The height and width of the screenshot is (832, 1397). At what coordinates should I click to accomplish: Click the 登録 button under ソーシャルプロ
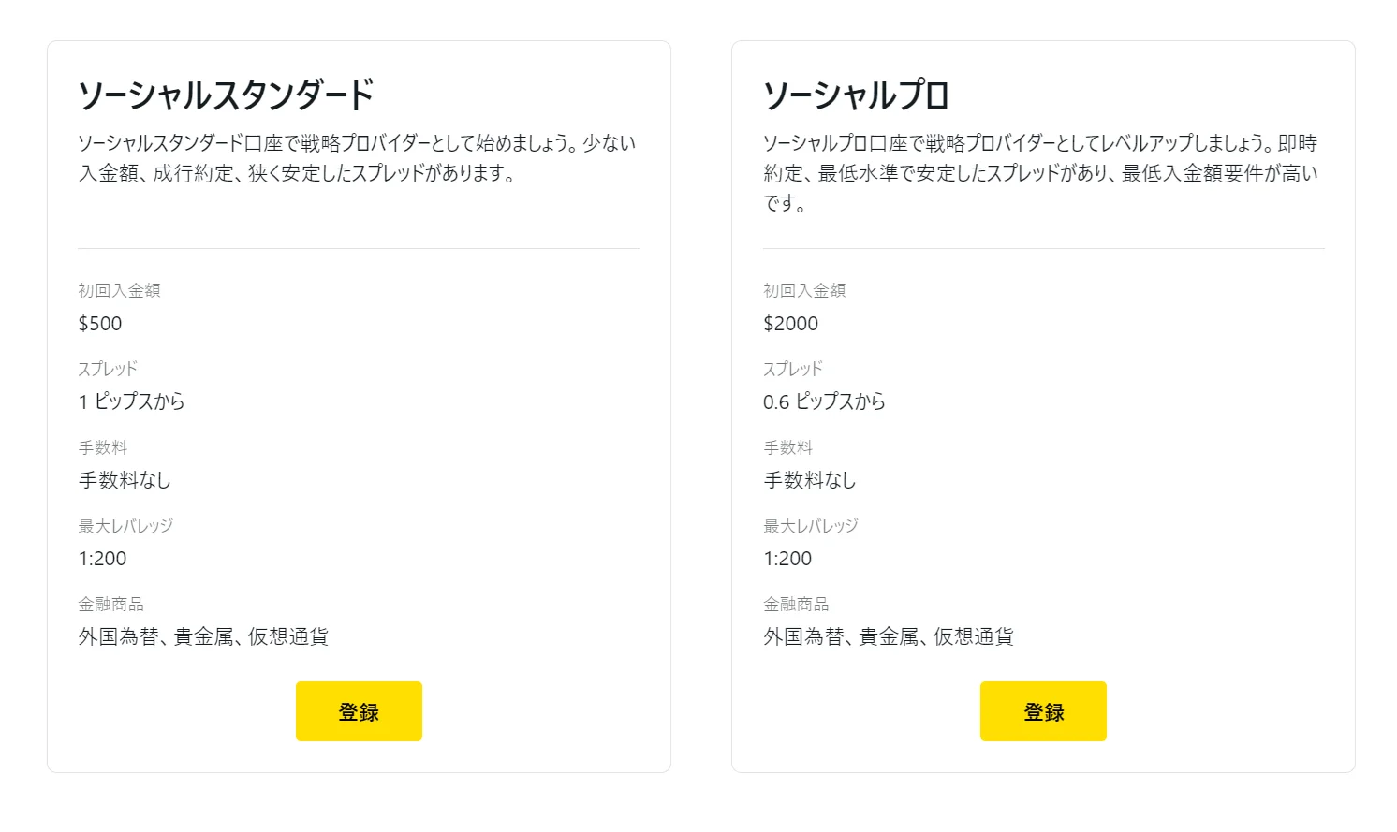(1043, 711)
